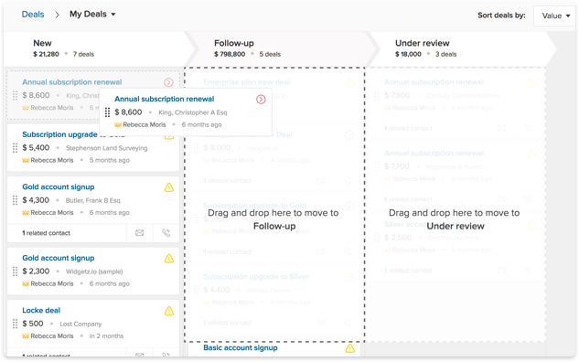The width and height of the screenshot is (579, 362).
Task: Click crown icon on $5,400 deal
Action: [26, 160]
